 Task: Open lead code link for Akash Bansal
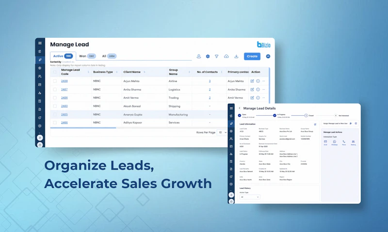click(65, 106)
